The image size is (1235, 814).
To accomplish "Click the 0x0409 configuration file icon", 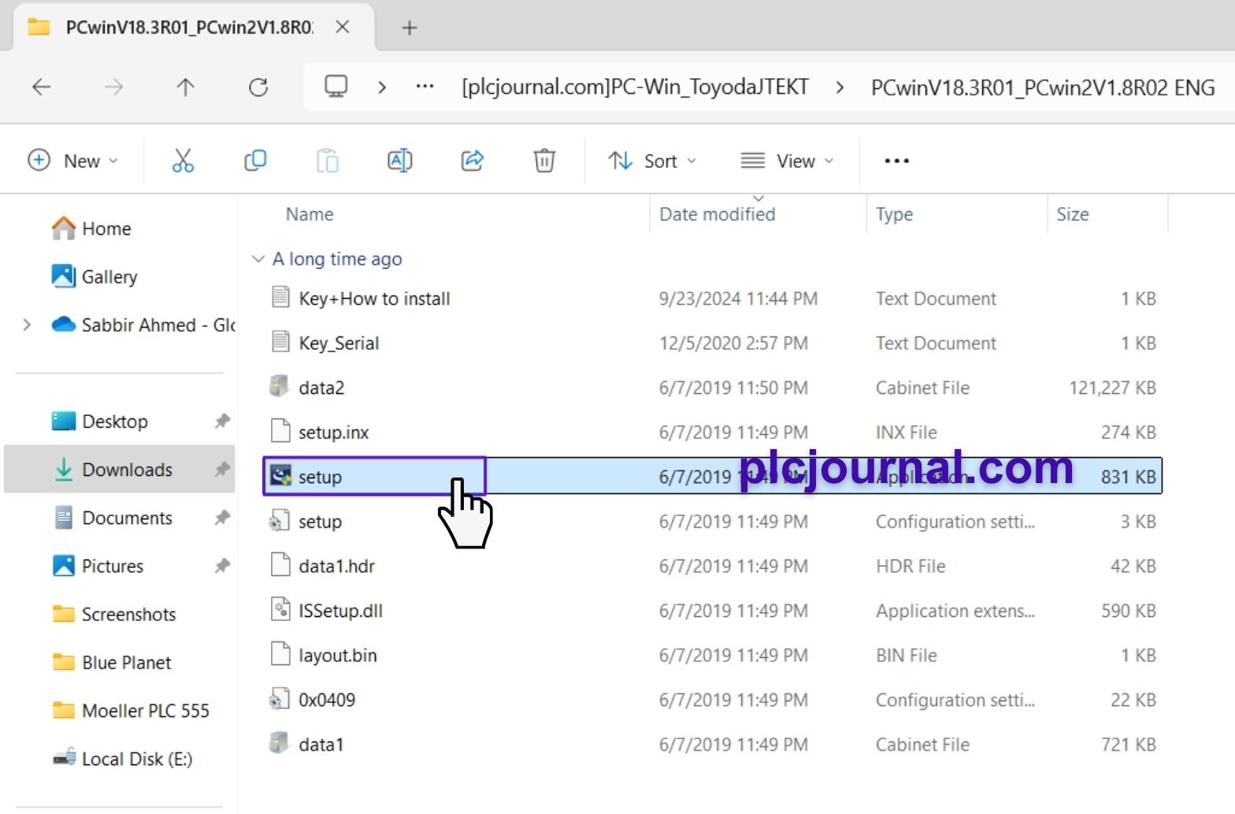I will pos(279,699).
